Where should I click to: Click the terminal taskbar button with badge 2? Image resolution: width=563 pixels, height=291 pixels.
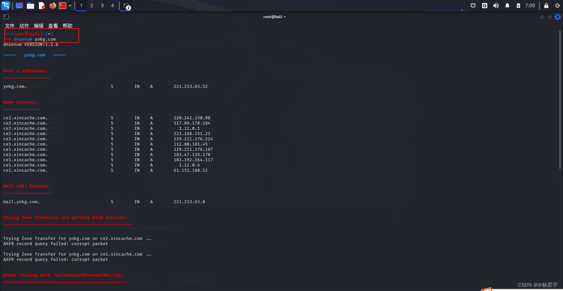tap(126, 6)
